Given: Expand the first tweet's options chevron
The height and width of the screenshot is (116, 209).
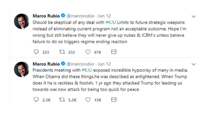Looking at the screenshot, I should pyautogui.click(x=194, y=17).
